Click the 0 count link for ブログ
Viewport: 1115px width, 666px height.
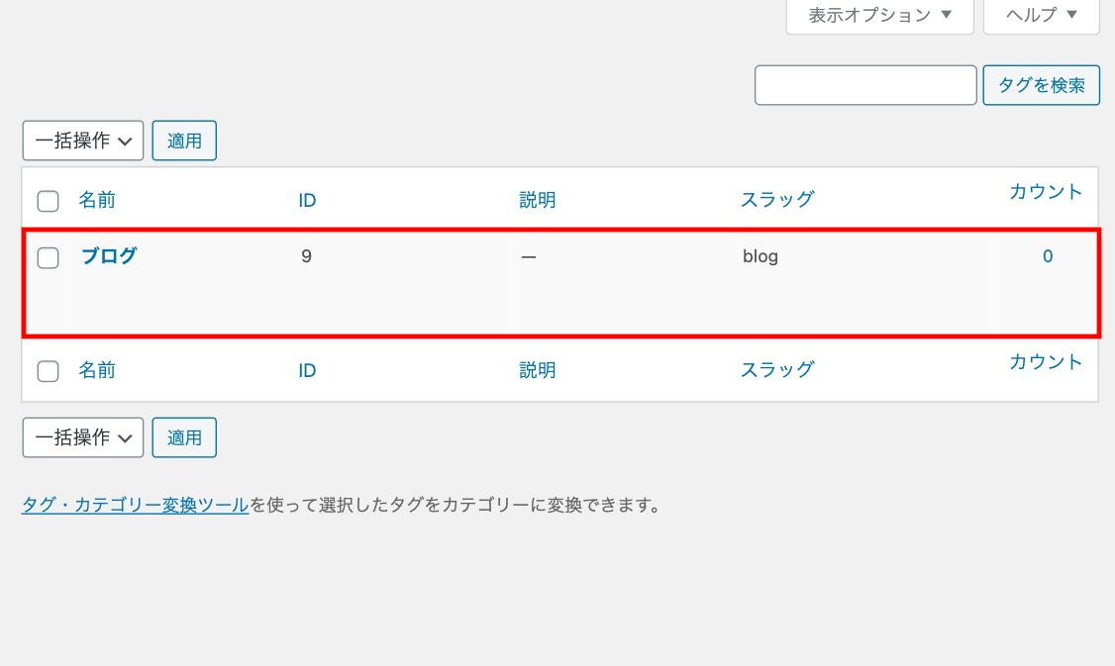pos(1047,255)
